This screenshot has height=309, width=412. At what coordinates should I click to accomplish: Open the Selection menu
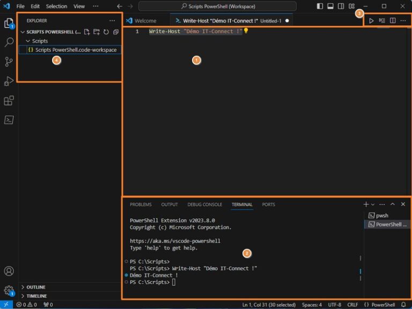click(56, 6)
